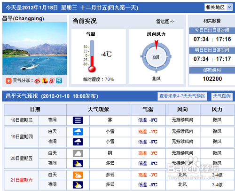Click the -4℃ current temperature
The height and width of the screenshot is (191, 235).
click(x=106, y=54)
